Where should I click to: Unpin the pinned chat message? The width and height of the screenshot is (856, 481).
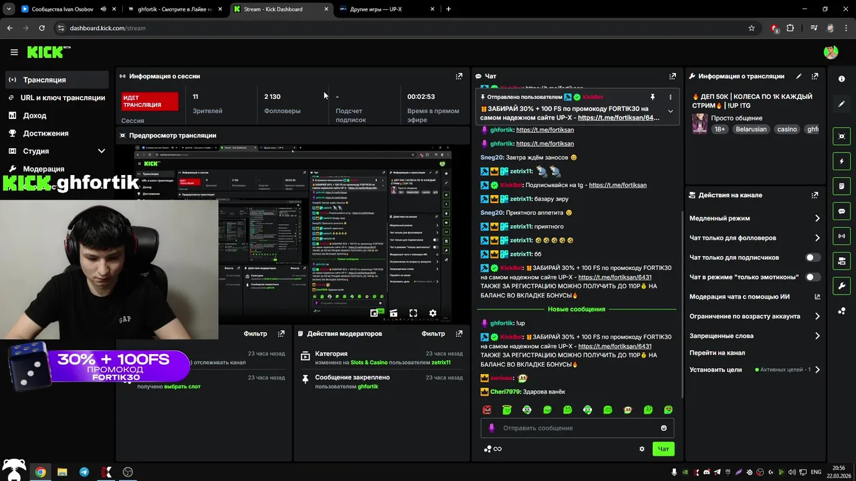tap(652, 97)
